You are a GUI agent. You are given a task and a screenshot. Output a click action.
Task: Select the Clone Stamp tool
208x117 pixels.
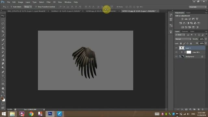[x=3, y=48]
